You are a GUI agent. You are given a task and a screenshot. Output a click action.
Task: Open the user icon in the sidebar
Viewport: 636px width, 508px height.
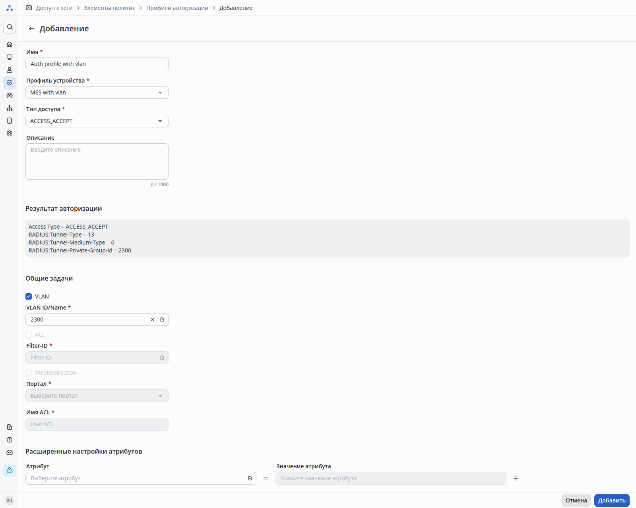(x=10, y=70)
